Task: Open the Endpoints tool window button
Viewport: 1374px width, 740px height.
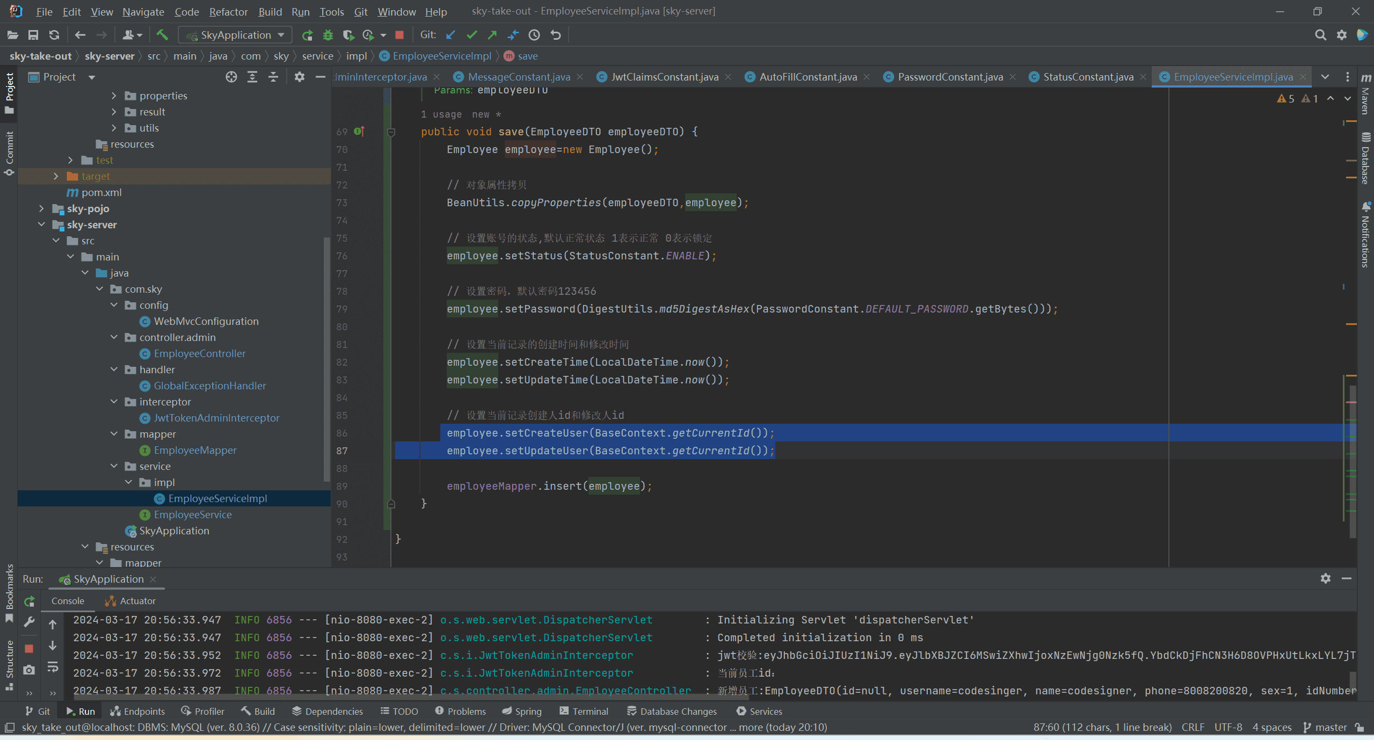Action: pos(137,711)
